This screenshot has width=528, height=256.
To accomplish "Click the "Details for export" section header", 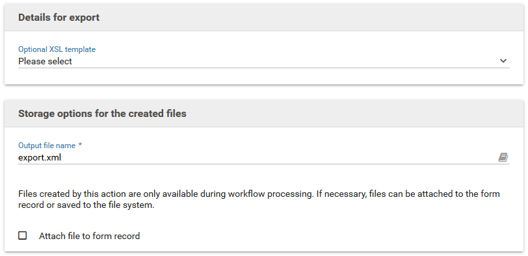I will pos(59,18).
